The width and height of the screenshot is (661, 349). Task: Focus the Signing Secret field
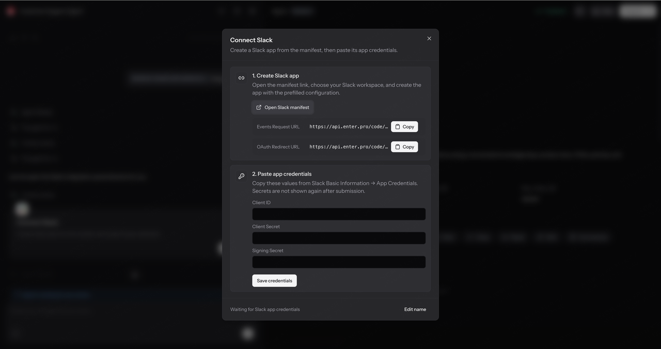339,262
